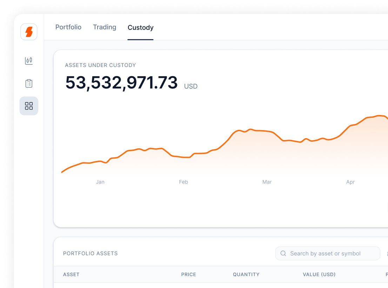Click the magnifier icon in search field
The width and height of the screenshot is (388, 288).
(x=283, y=253)
